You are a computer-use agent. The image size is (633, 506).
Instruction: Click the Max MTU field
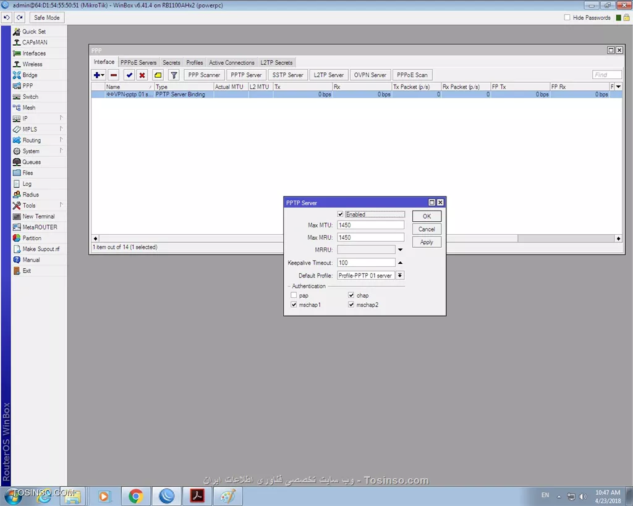pos(371,225)
